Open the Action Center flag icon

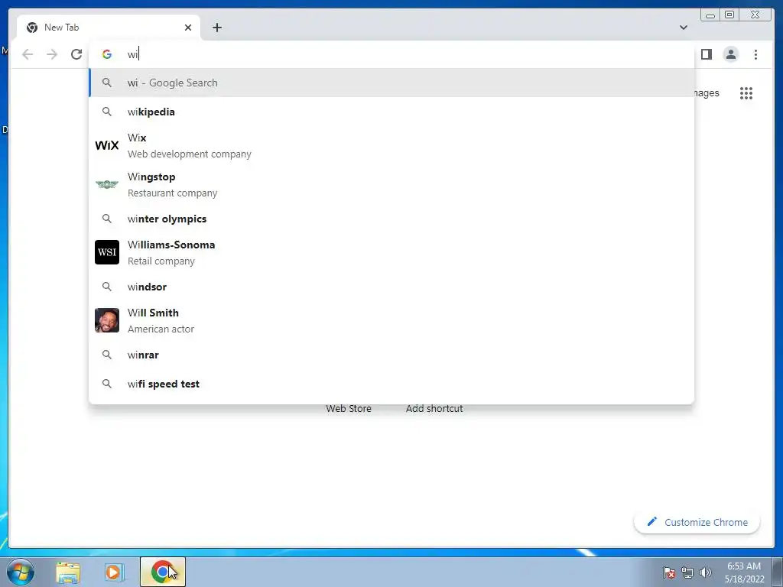[x=669, y=572]
